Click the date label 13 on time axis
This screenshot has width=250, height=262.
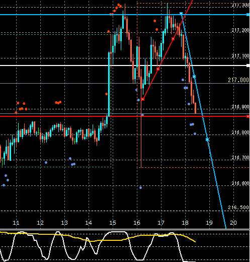64,223
